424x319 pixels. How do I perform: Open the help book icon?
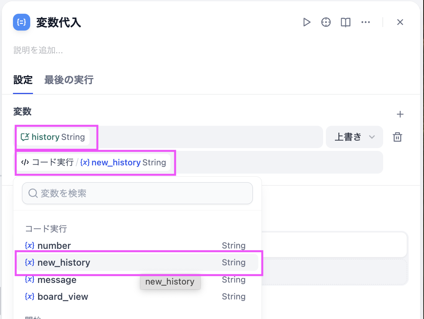point(345,22)
